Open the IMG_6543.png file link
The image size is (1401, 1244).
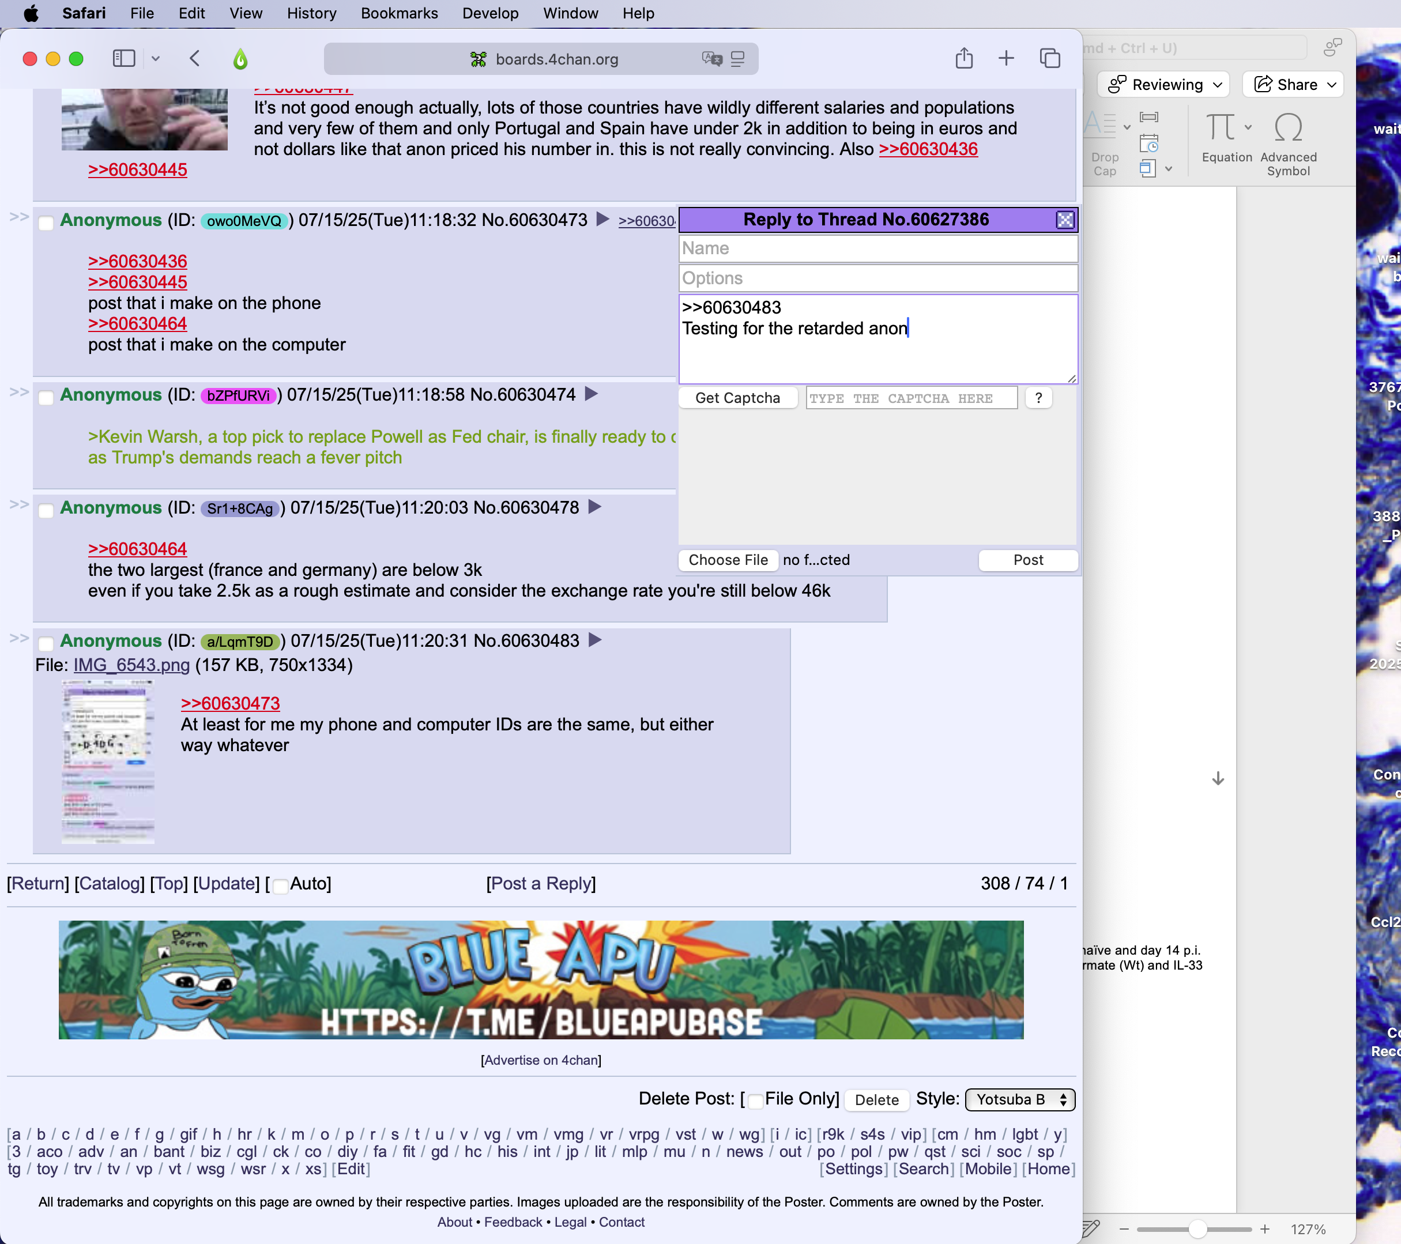(x=131, y=665)
